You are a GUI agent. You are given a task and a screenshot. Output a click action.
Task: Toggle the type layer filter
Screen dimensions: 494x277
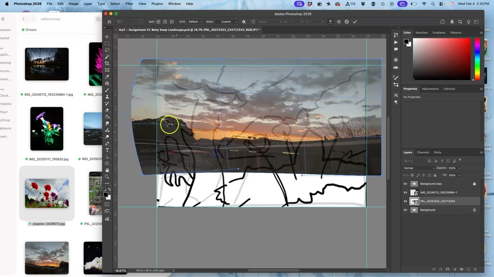pos(442,161)
